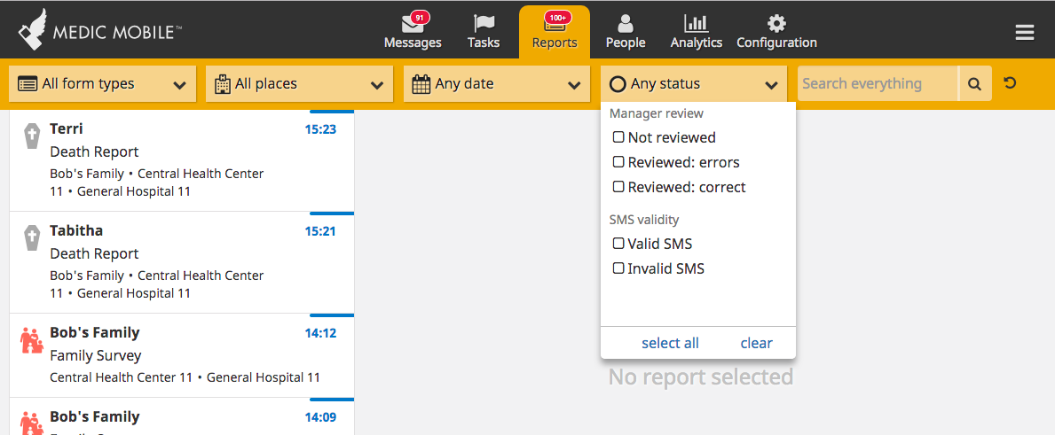This screenshot has width=1055, height=435.
Task: Open Bob's Family survey at 14:12
Action: tap(182, 356)
